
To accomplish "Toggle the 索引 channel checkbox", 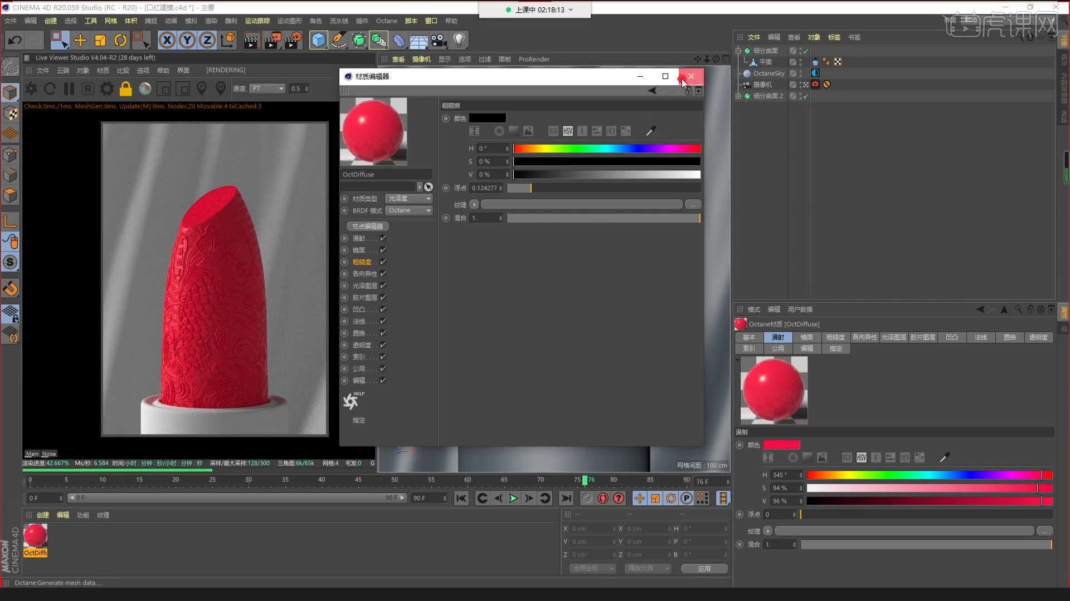I will click(383, 357).
